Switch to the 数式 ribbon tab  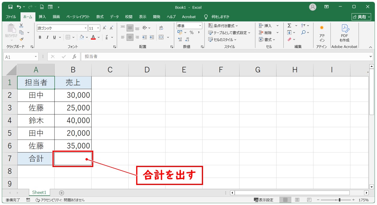100,17
